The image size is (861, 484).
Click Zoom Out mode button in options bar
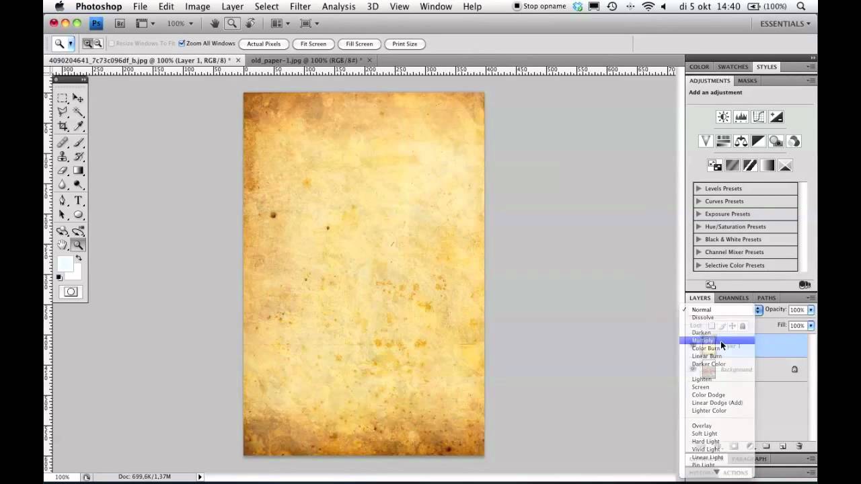click(x=98, y=44)
